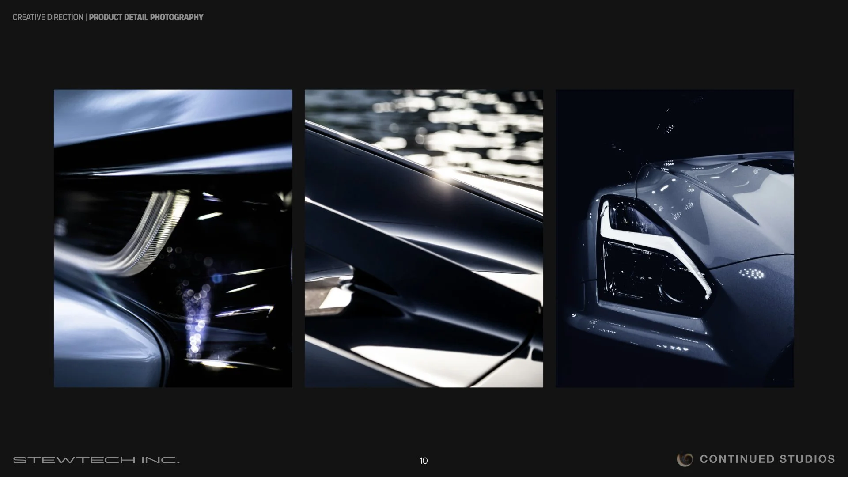The width and height of the screenshot is (848, 477).
Task: Click the Continued Studios swirl logo icon
Action: coord(685,459)
